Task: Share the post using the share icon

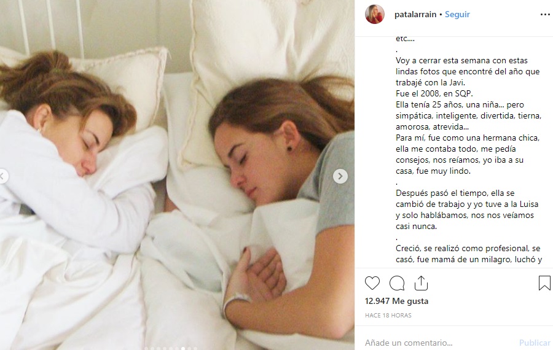Action: pyautogui.click(x=421, y=283)
